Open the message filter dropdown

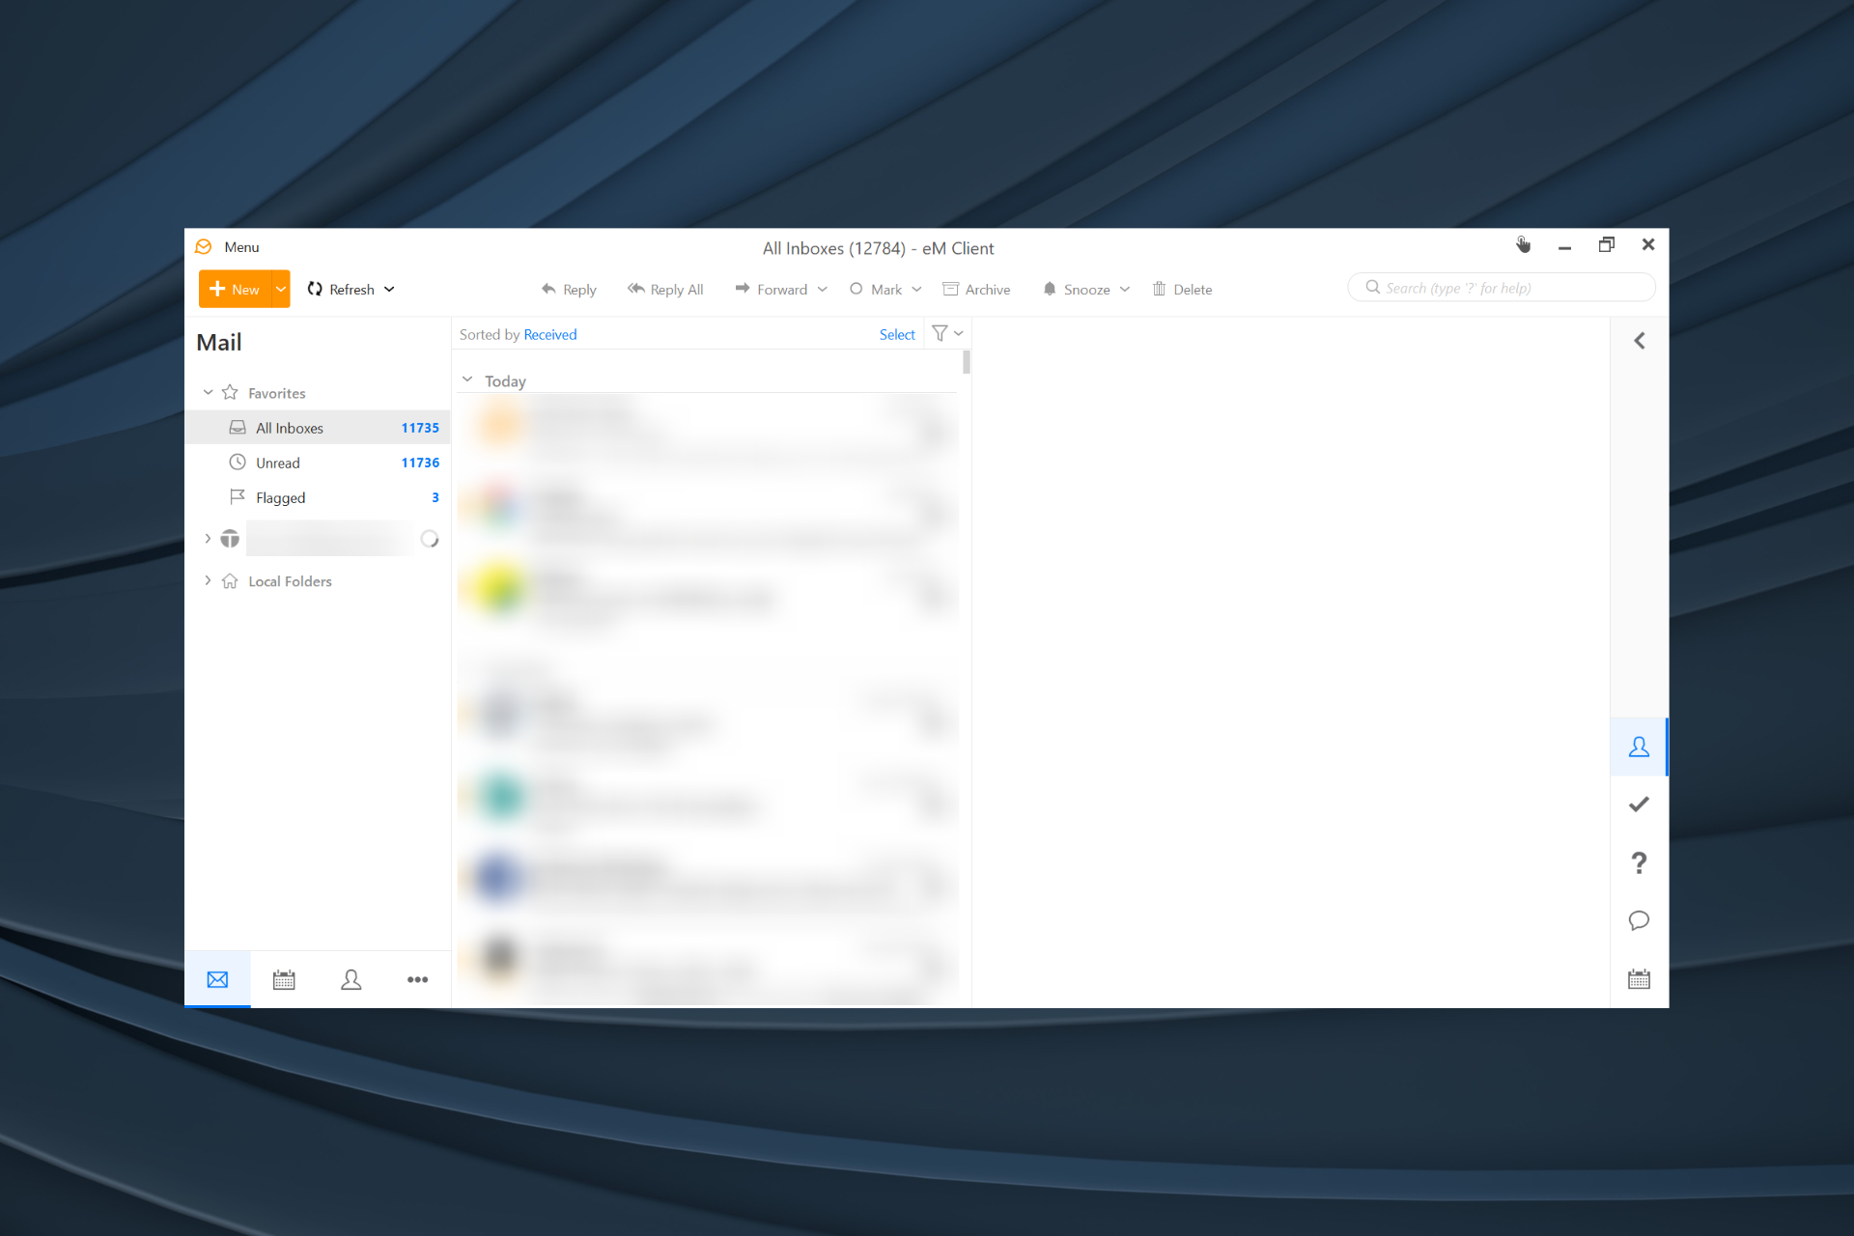pyautogui.click(x=947, y=333)
